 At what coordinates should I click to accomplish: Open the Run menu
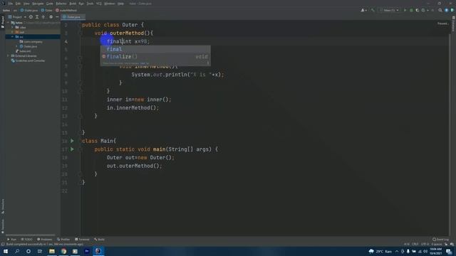[x=81, y=4]
